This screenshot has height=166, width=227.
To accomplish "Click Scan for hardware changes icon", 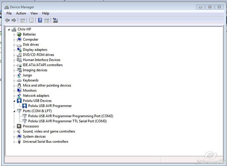I will (55, 20).
